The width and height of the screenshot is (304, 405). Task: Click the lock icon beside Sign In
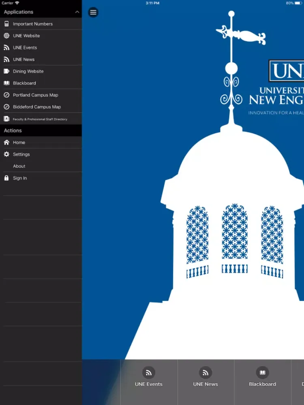6,178
